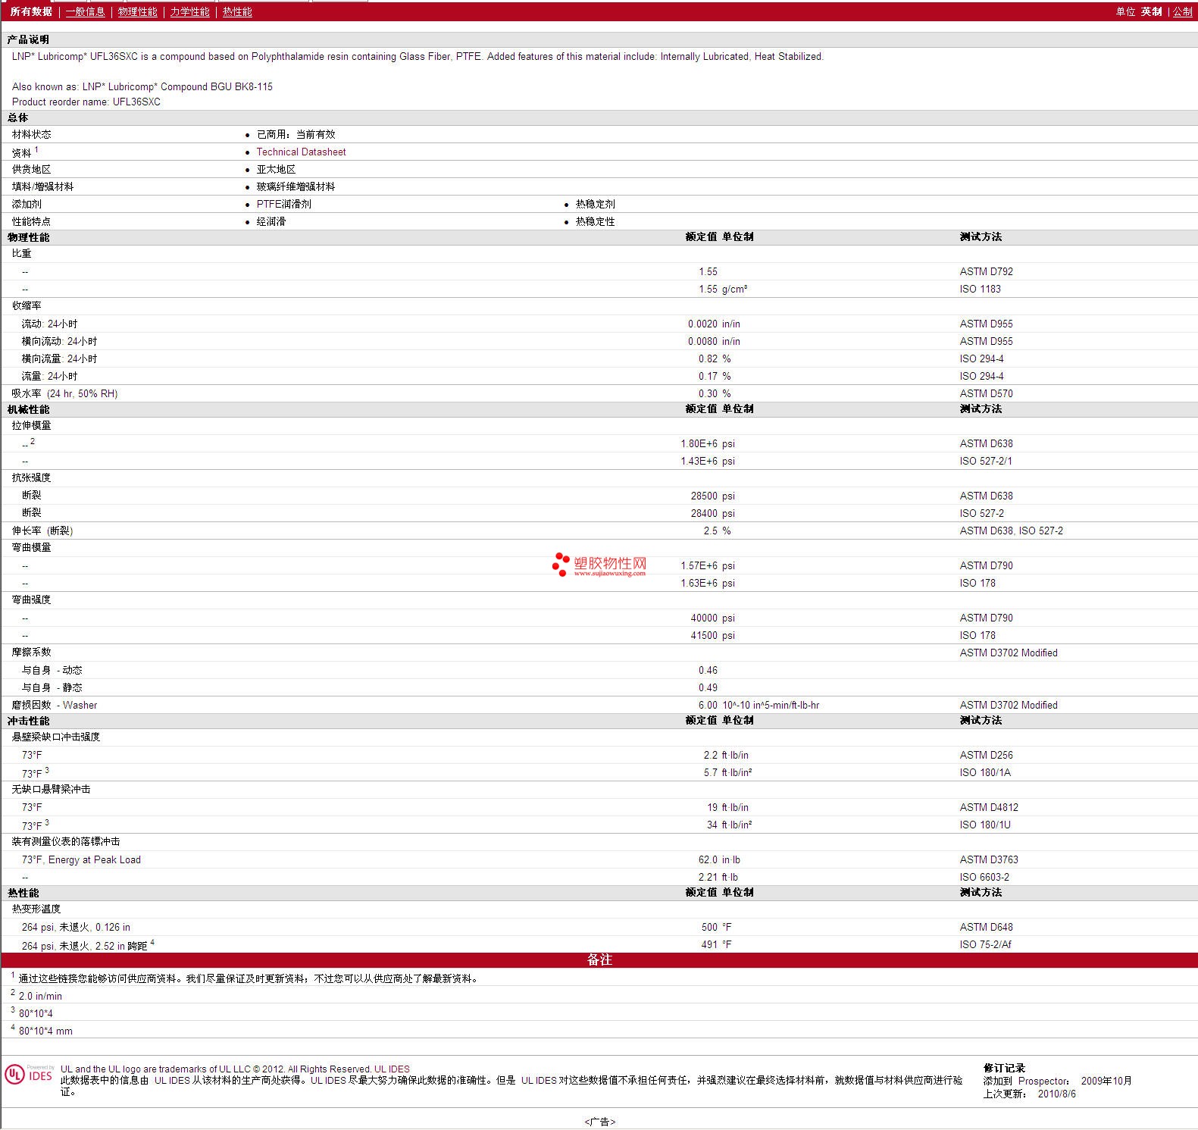This screenshot has height=1130, width=1198.
Task: Click the ISO 180/1A test method
Action: pyautogui.click(x=985, y=772)
